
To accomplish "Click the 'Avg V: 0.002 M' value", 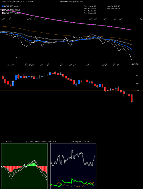I will [x=113, y=6].
